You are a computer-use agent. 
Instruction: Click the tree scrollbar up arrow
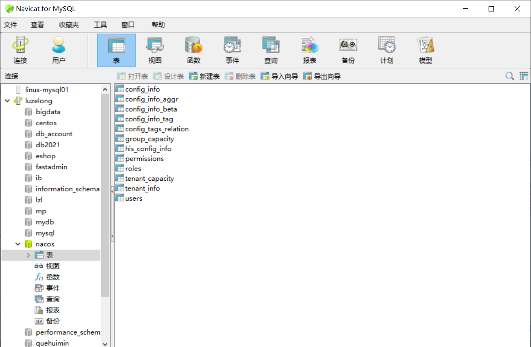[105, 90]
